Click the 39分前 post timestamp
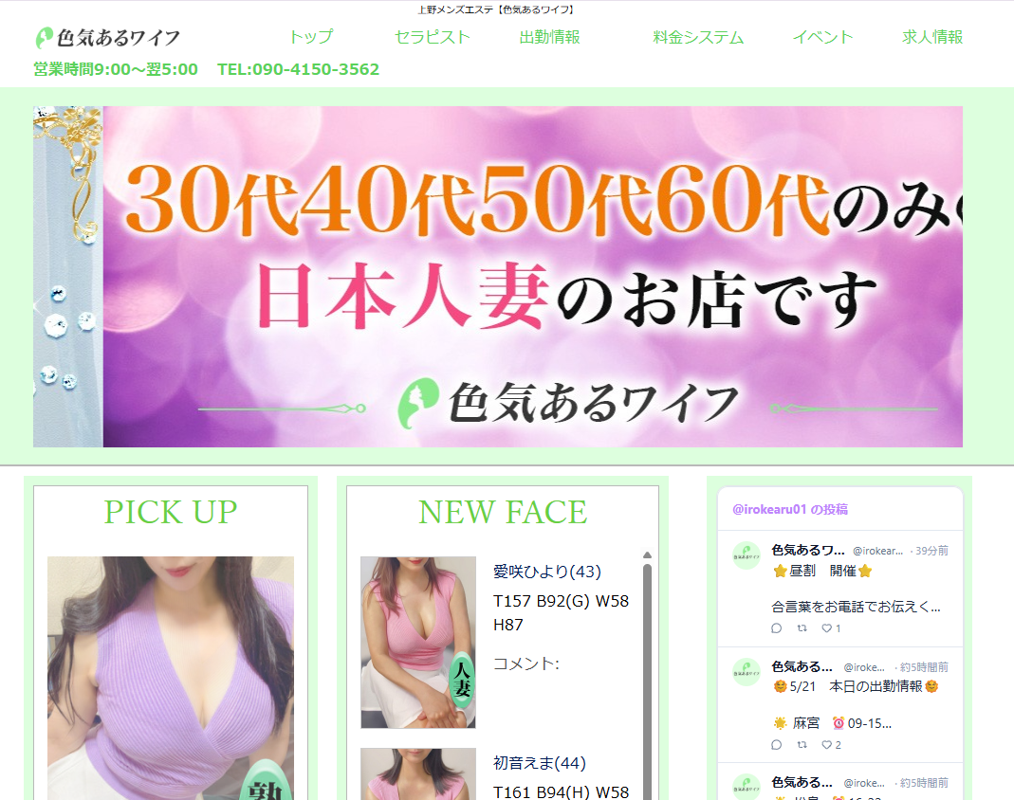1014x800 pixels. [931, 551]
